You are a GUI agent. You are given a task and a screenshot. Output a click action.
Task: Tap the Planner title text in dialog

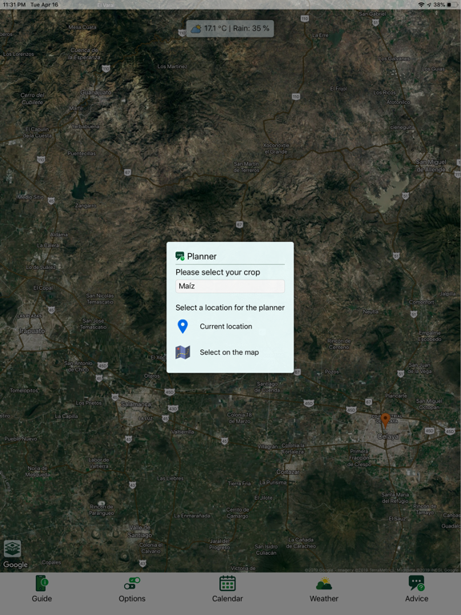coord(202,256)
